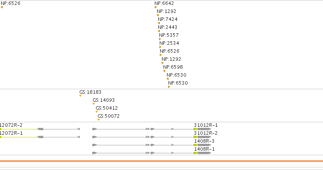This screenshot has height=170, width=323.
Task: Pick the NP:5357 insertion triangle
Action: tap(160, 39)
